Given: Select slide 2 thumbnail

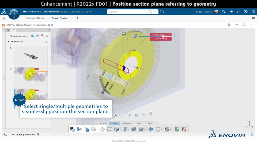Looking at the screenshot, I should pyautogui.click(x=31, y=77).
